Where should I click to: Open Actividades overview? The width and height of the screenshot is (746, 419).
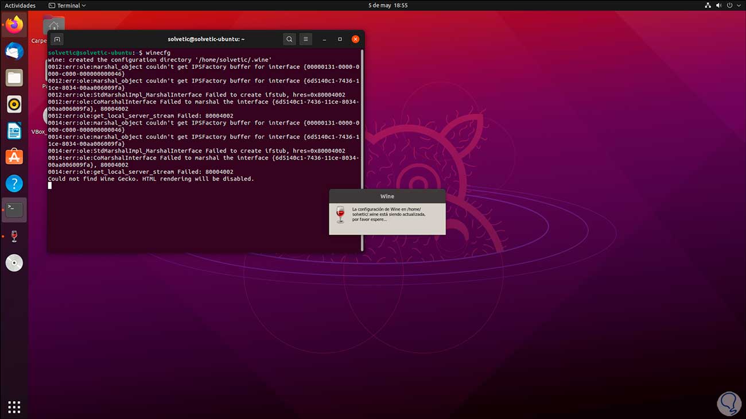pos(20,6)
